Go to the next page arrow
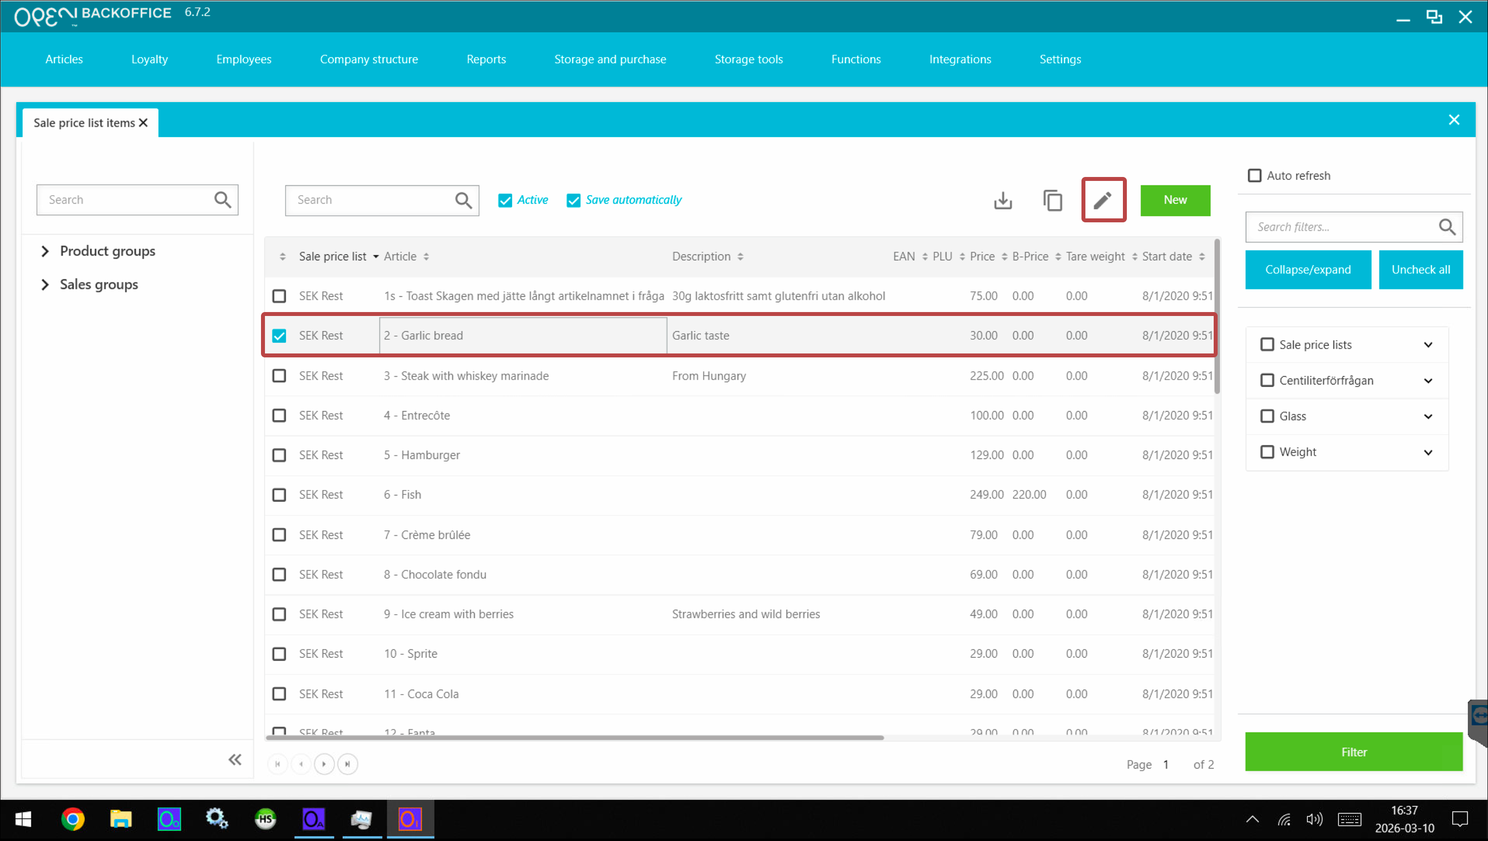1488x841 pixels. [324, 764]
